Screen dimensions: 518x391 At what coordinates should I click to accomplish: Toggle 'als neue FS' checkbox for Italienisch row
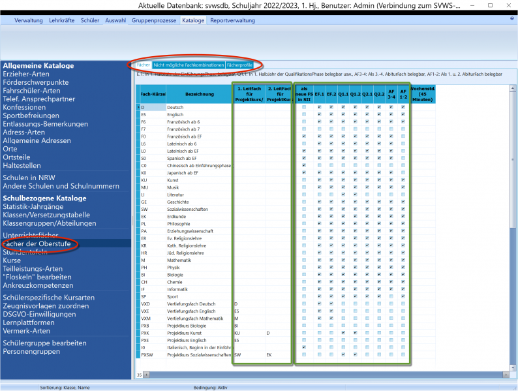pyautogui.click(x=304, y=347)
